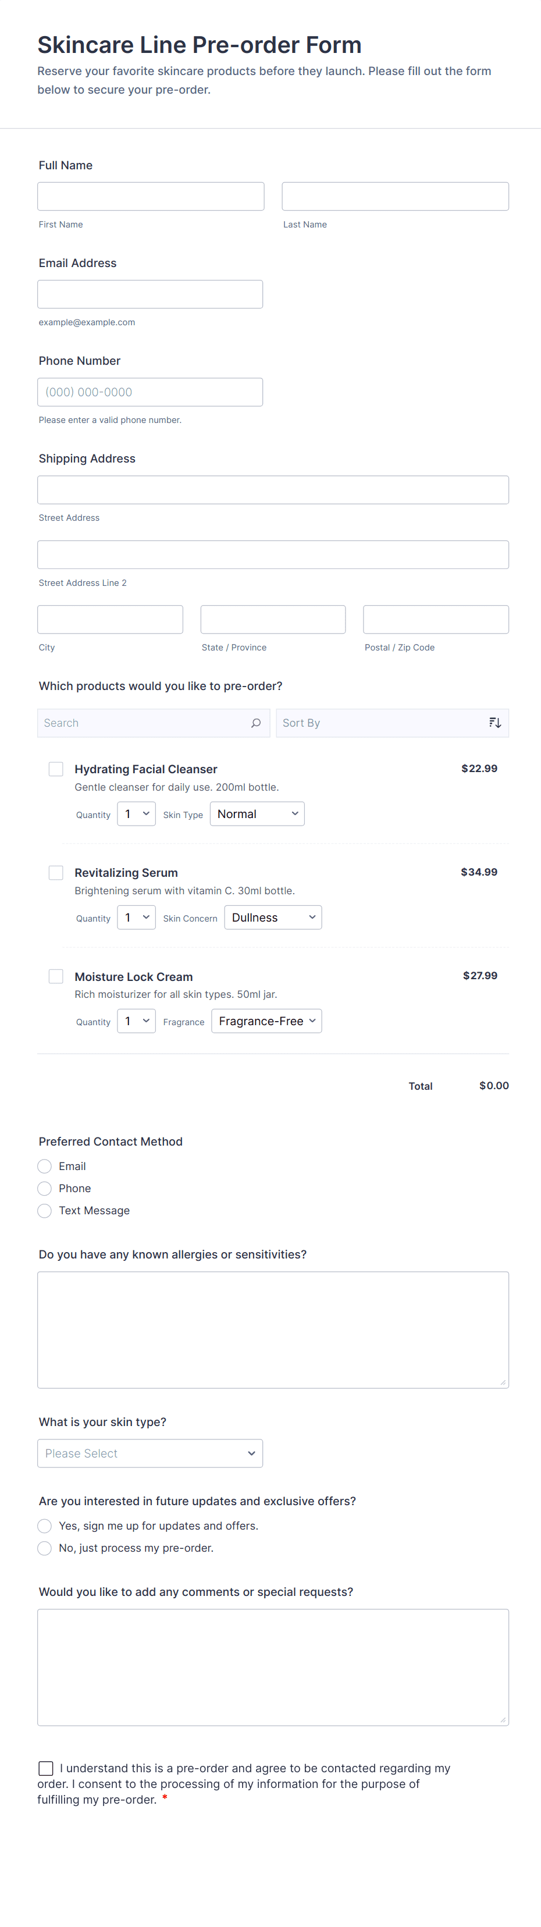Tick the Moisture Lock Cream checkbox
541x1927 pixels.
[x=56, y=976]
